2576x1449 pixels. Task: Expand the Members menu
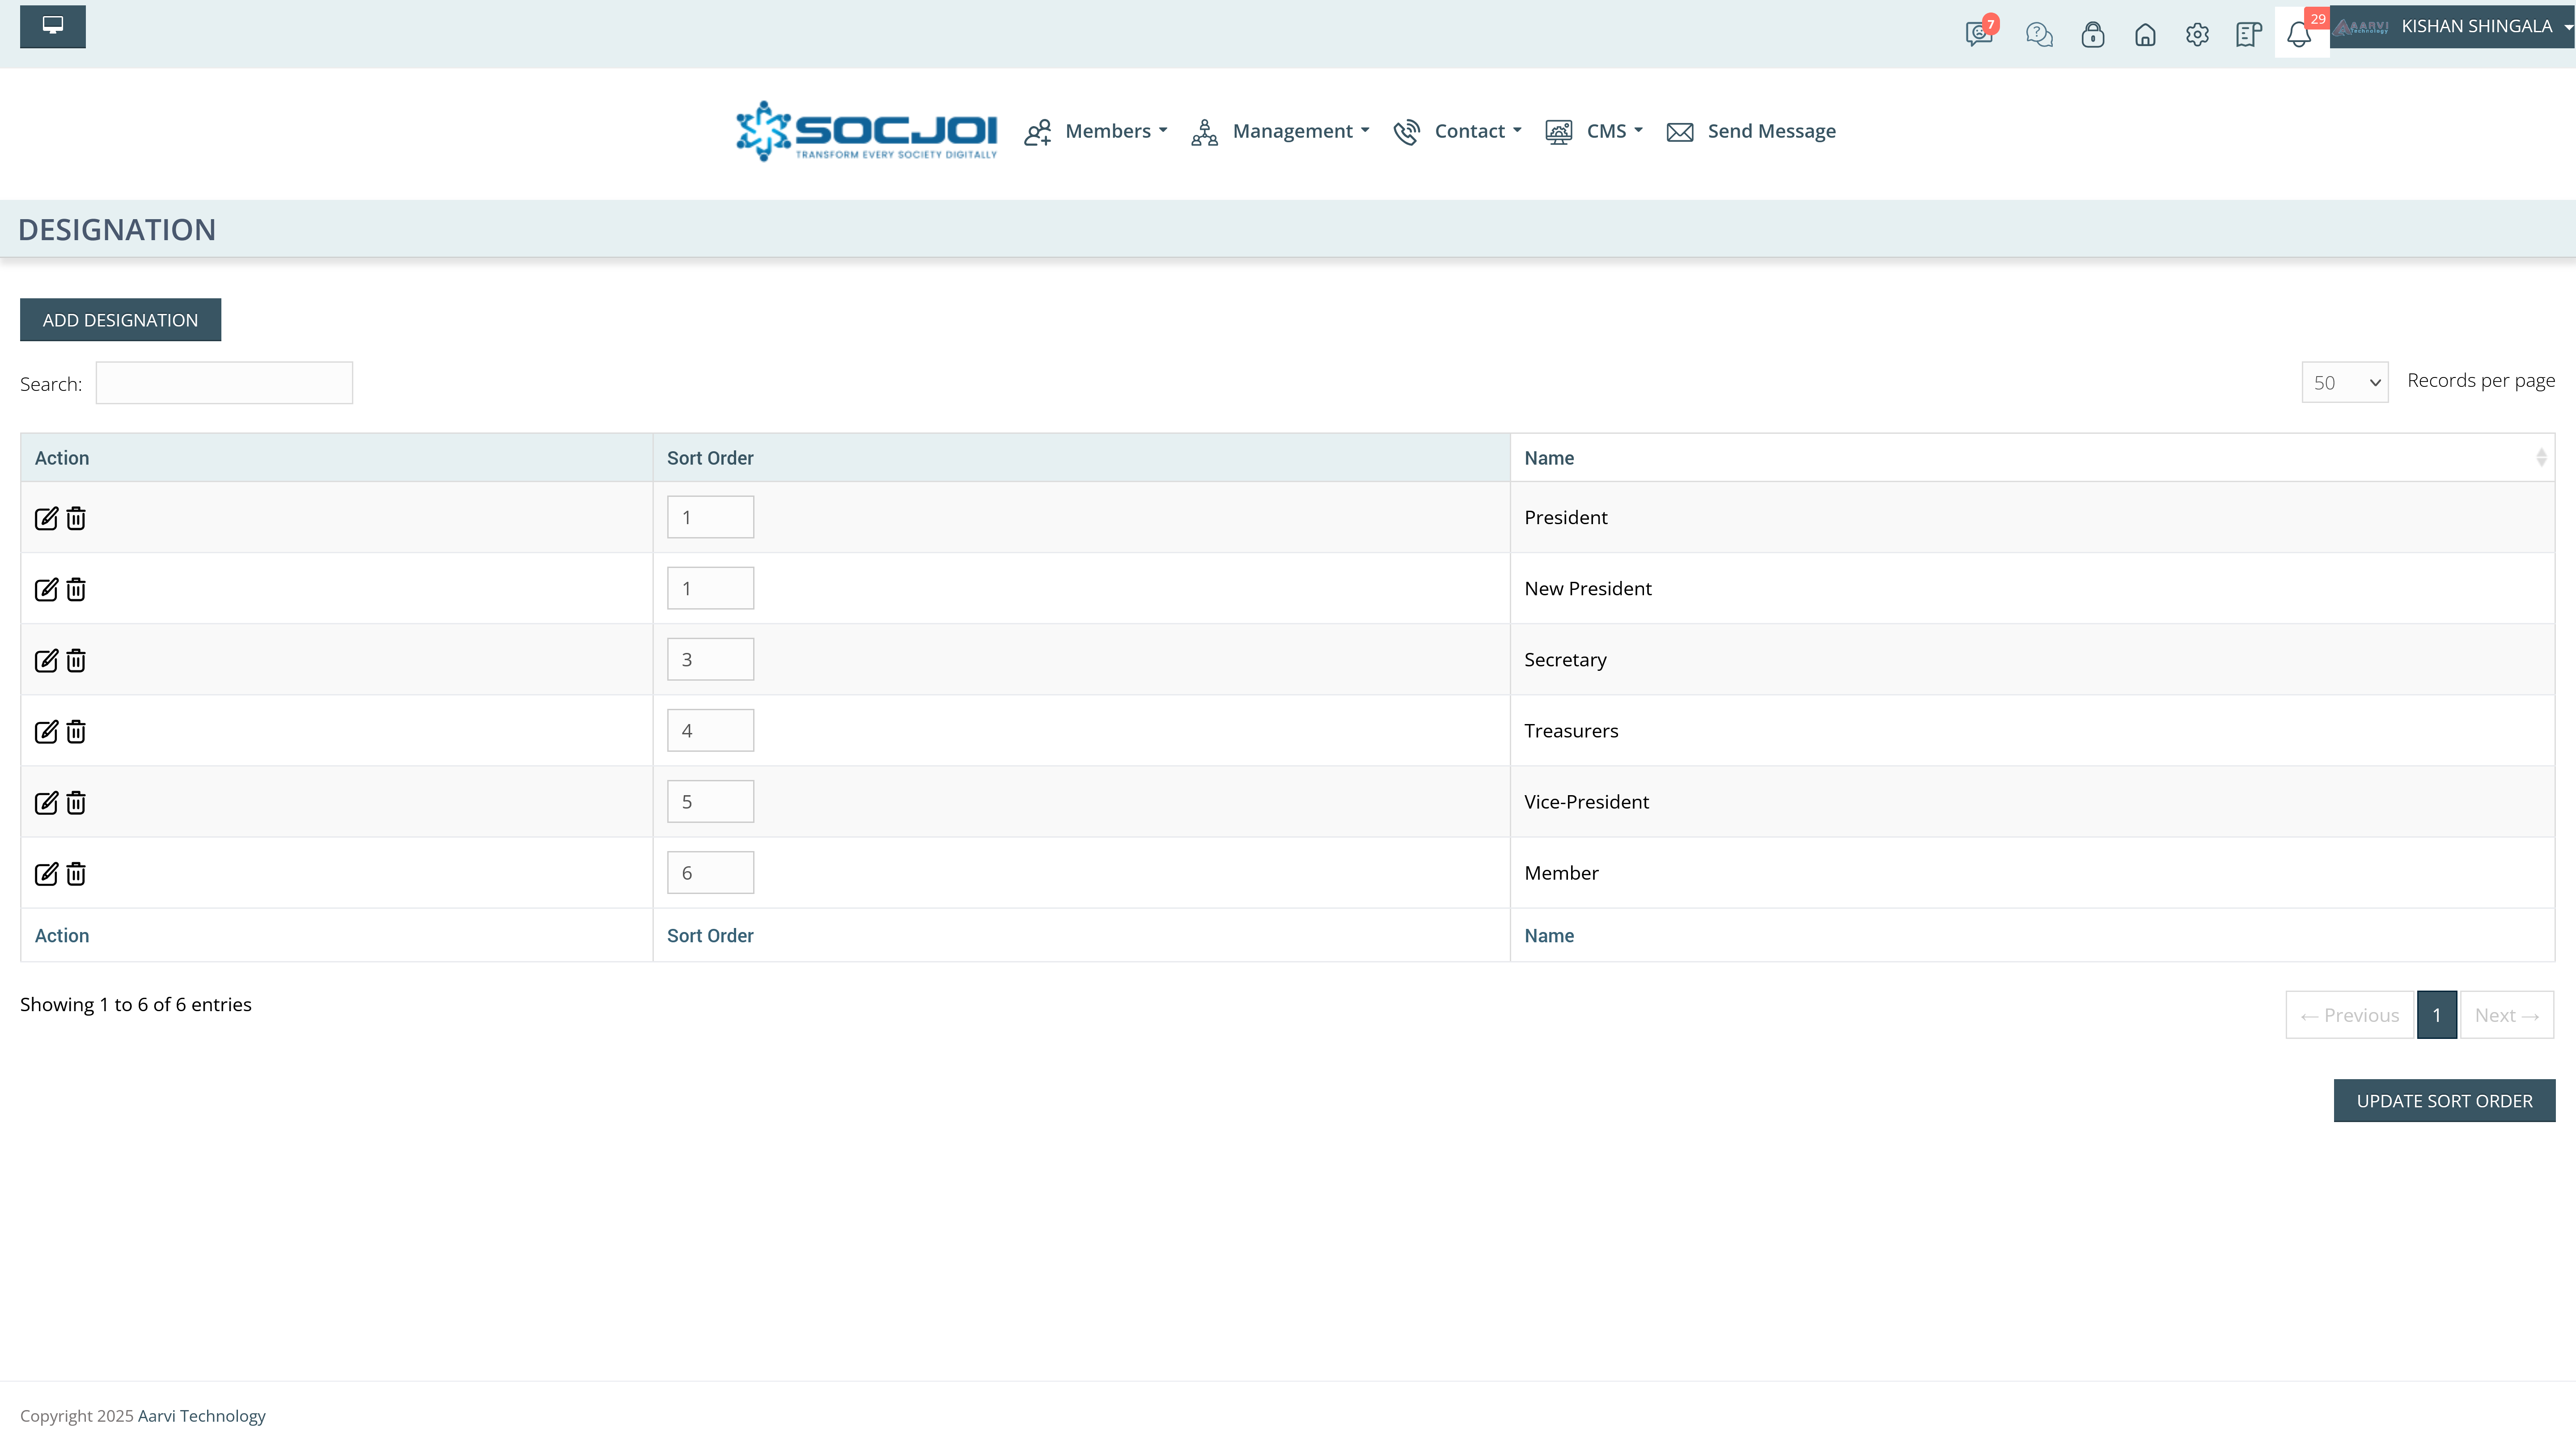(x=1096, y=131)
